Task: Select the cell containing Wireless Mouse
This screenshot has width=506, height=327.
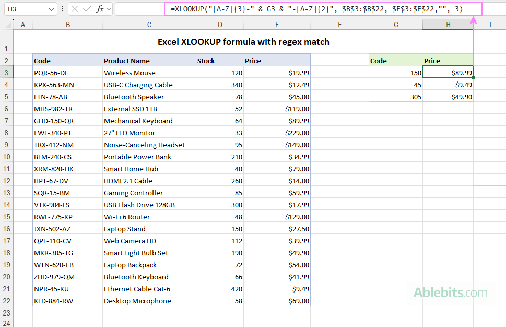Action: point(130,73)
